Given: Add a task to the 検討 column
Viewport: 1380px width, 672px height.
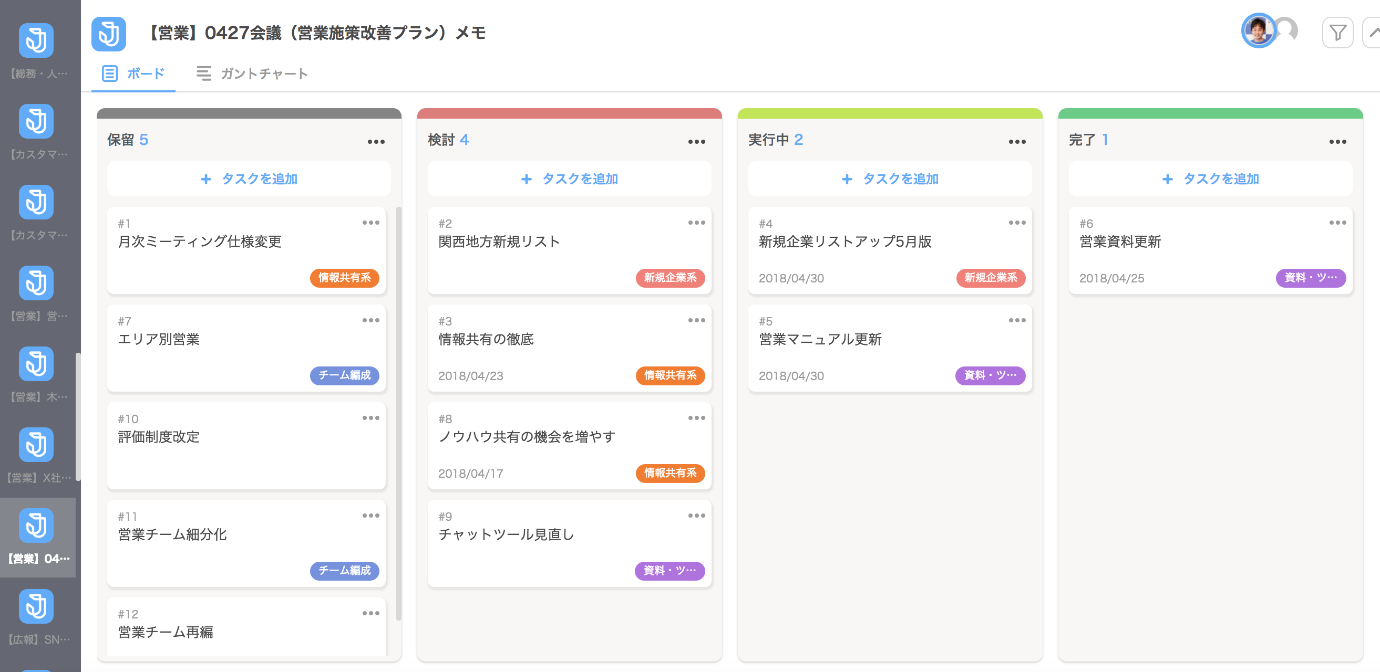Looking at the screenshot, I should pos(570,178).
